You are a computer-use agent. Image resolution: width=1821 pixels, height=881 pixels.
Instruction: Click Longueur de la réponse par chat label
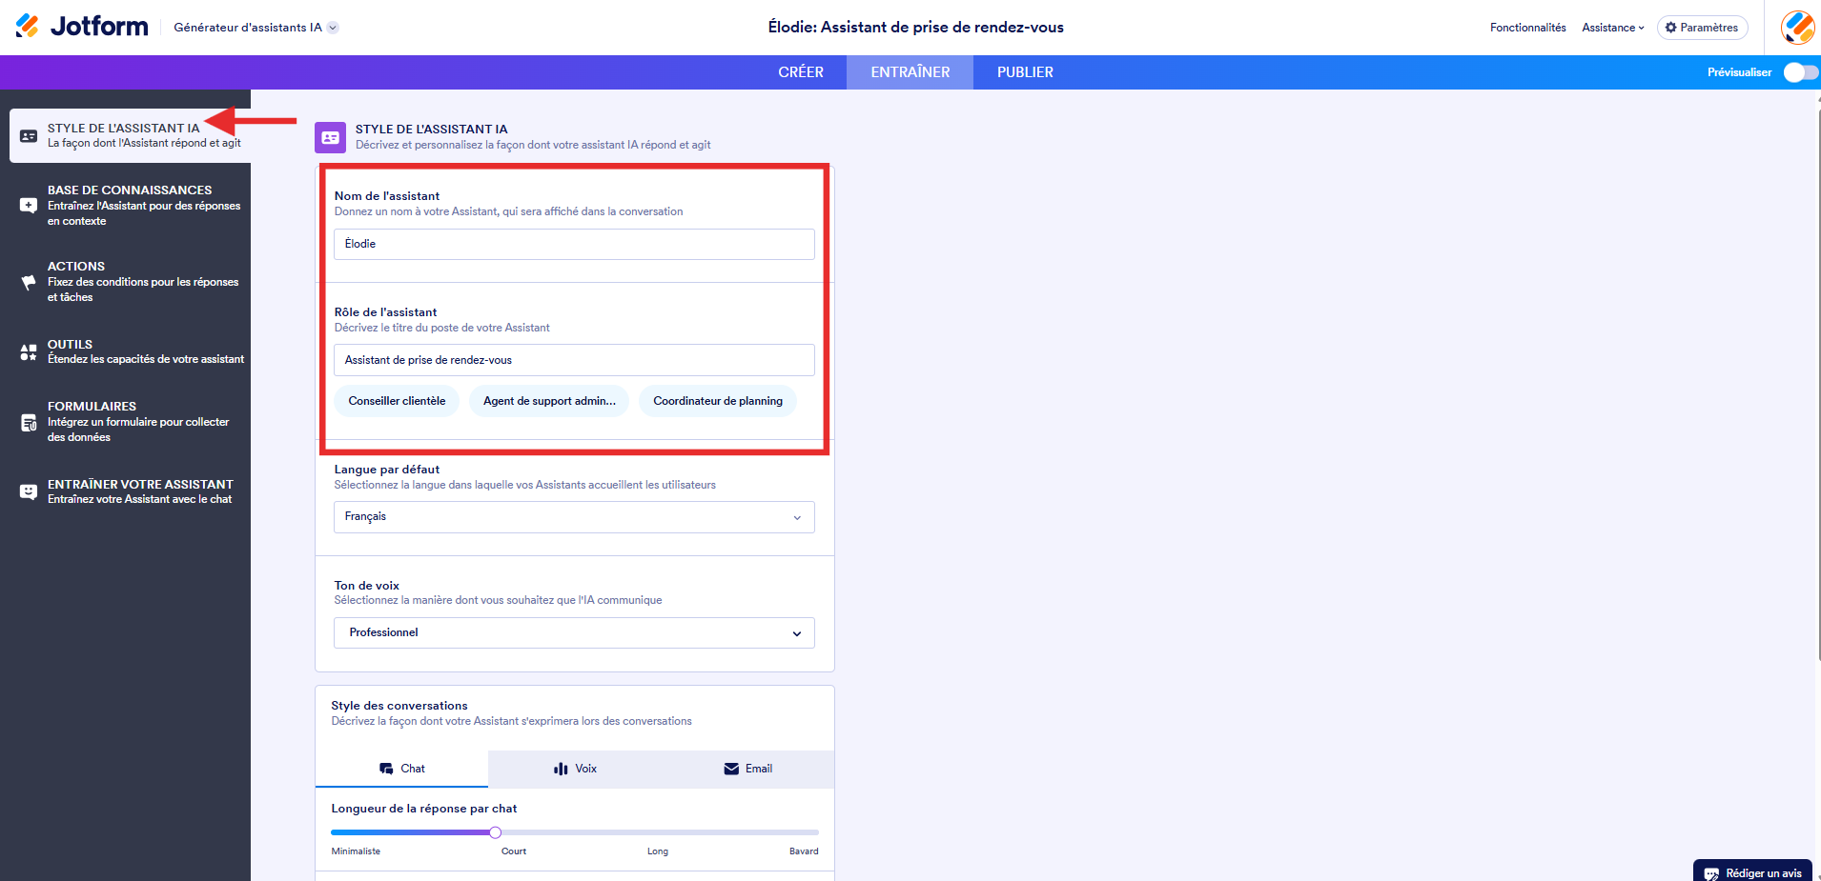(x=424, y=809)
